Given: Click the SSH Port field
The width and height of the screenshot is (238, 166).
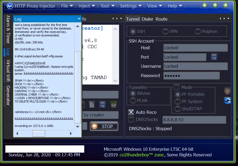Looking at the screenshot, I should coord(185,57).
